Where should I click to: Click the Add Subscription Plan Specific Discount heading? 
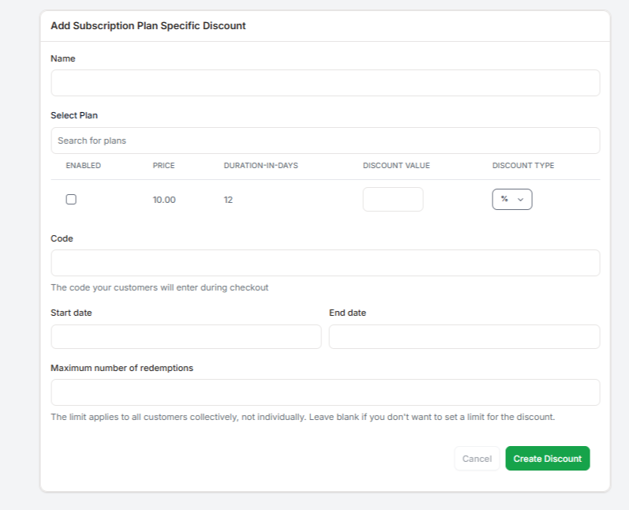[x=148, y=26]
